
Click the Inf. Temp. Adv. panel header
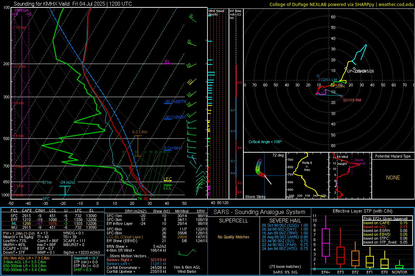[235, 14]
